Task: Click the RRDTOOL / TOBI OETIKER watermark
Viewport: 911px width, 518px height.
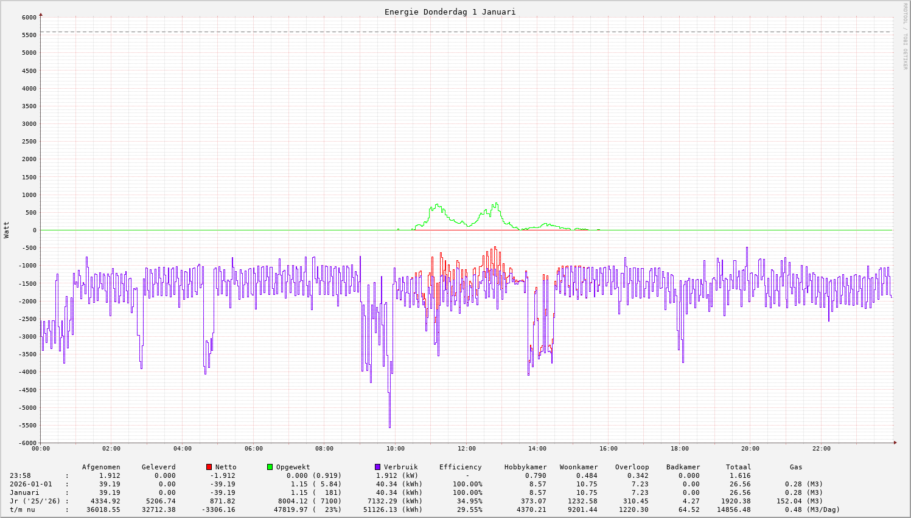Action: (905, 36)
